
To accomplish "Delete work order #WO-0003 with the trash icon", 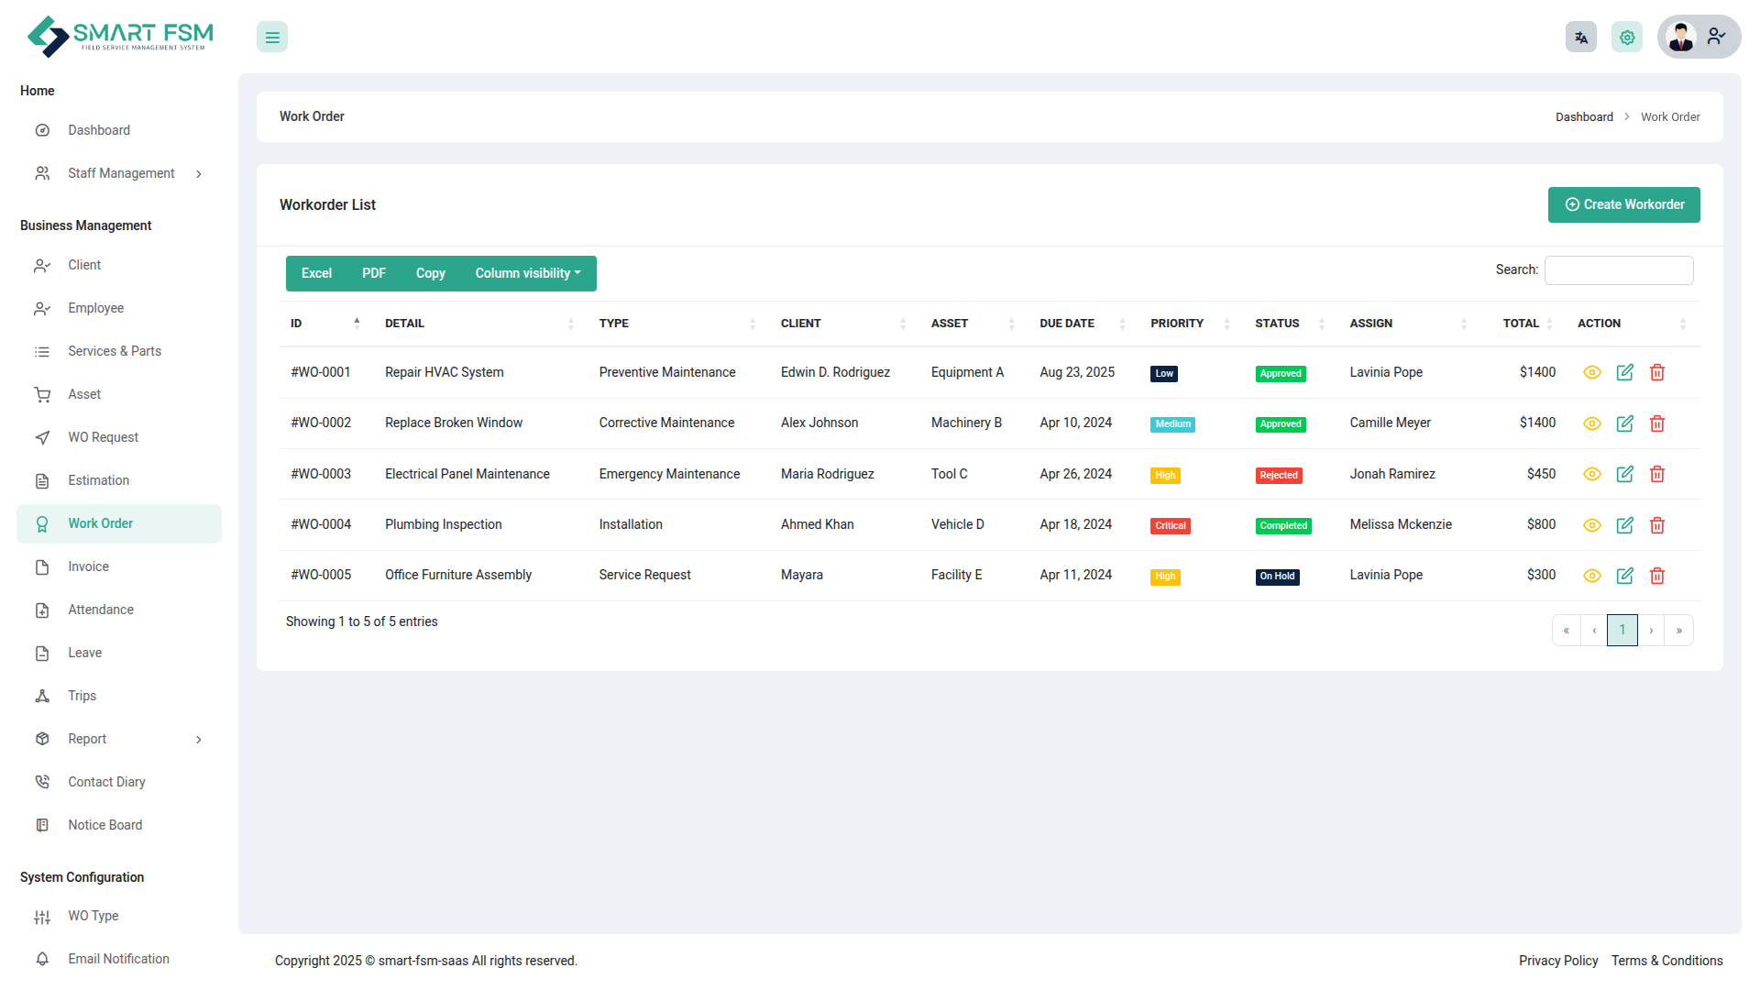I will (1657, 474).
